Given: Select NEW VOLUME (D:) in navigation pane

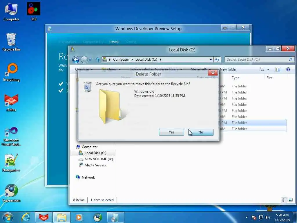Looking at the screenshot, I should coord(96,159).
